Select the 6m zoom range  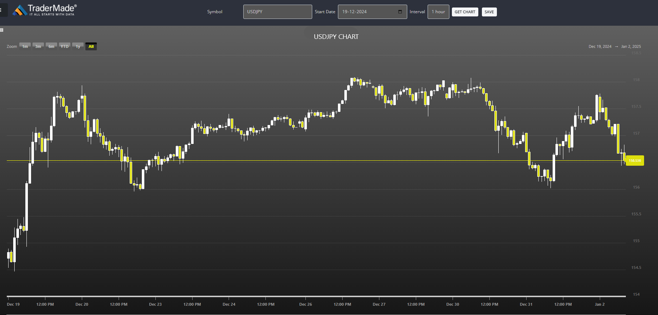[x=51, y=46]
